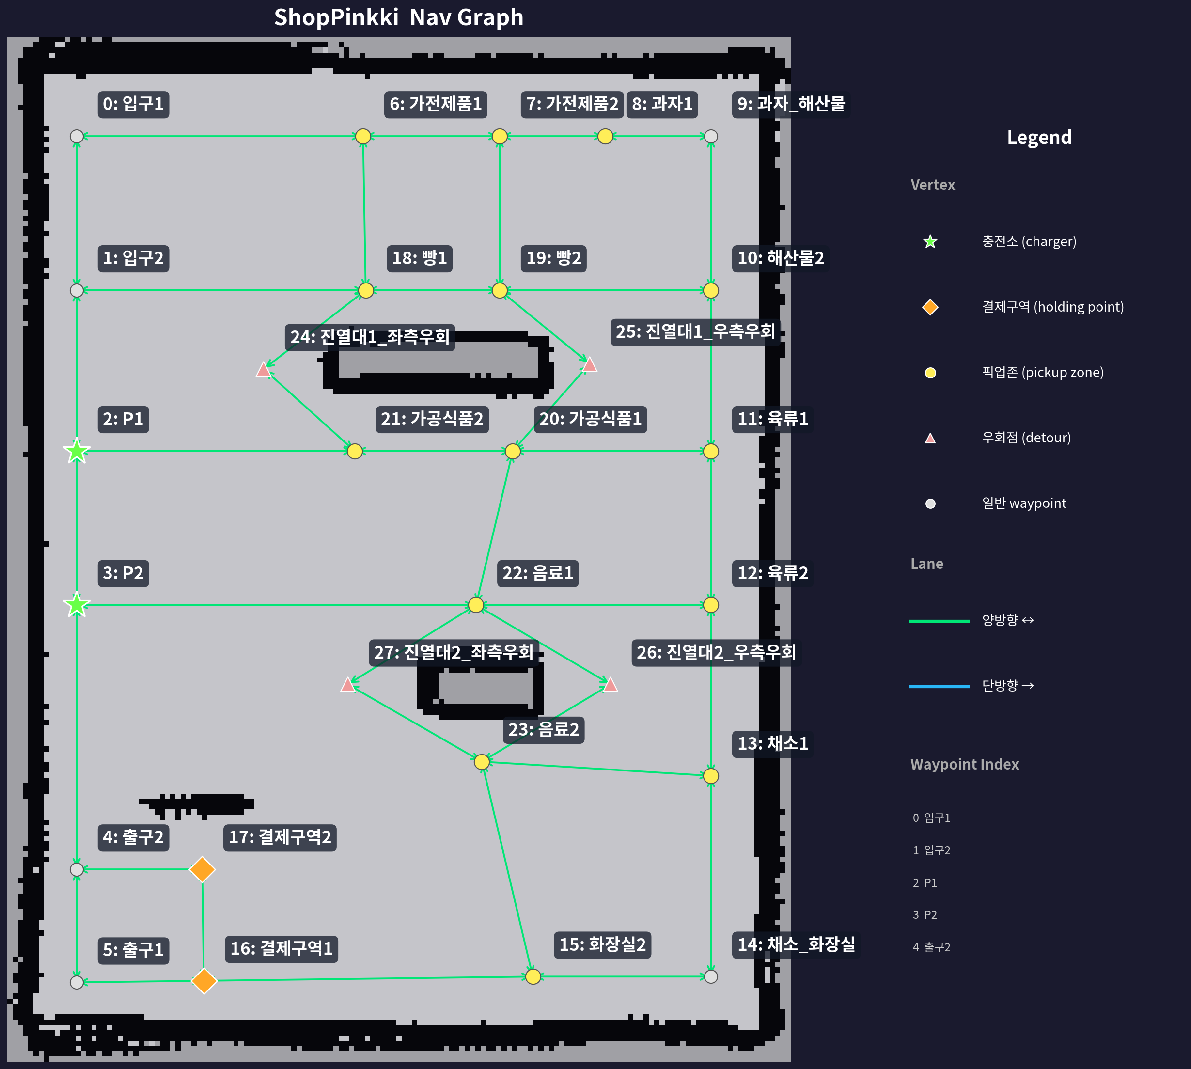Viewport: 1191px width, 1069px height.
Task: Click the green 양방향 lane line sample
Action: point(939,621)
